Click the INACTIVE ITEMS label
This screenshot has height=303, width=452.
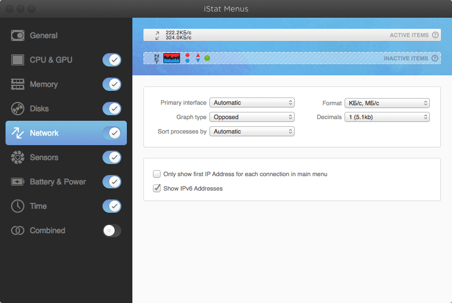(x=405, y=59)
